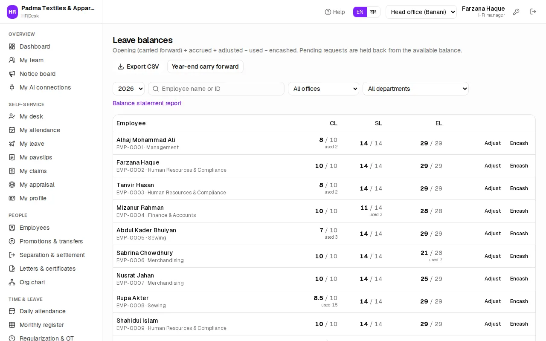Image resolution: width=546 pixels, height=341 pixels.
Task: Click the My leave plane icon
Action: coord(12,144)
